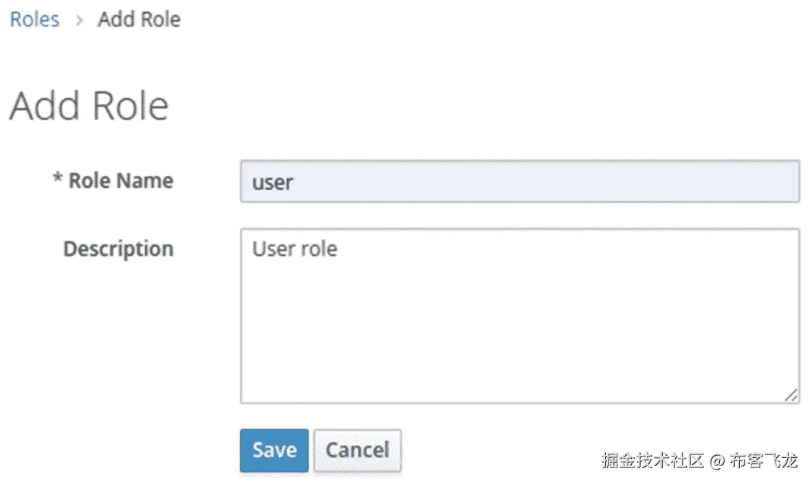Place cursor in empty space after "user"
This screenshot has width=812, height=484.
pos(550,182)
